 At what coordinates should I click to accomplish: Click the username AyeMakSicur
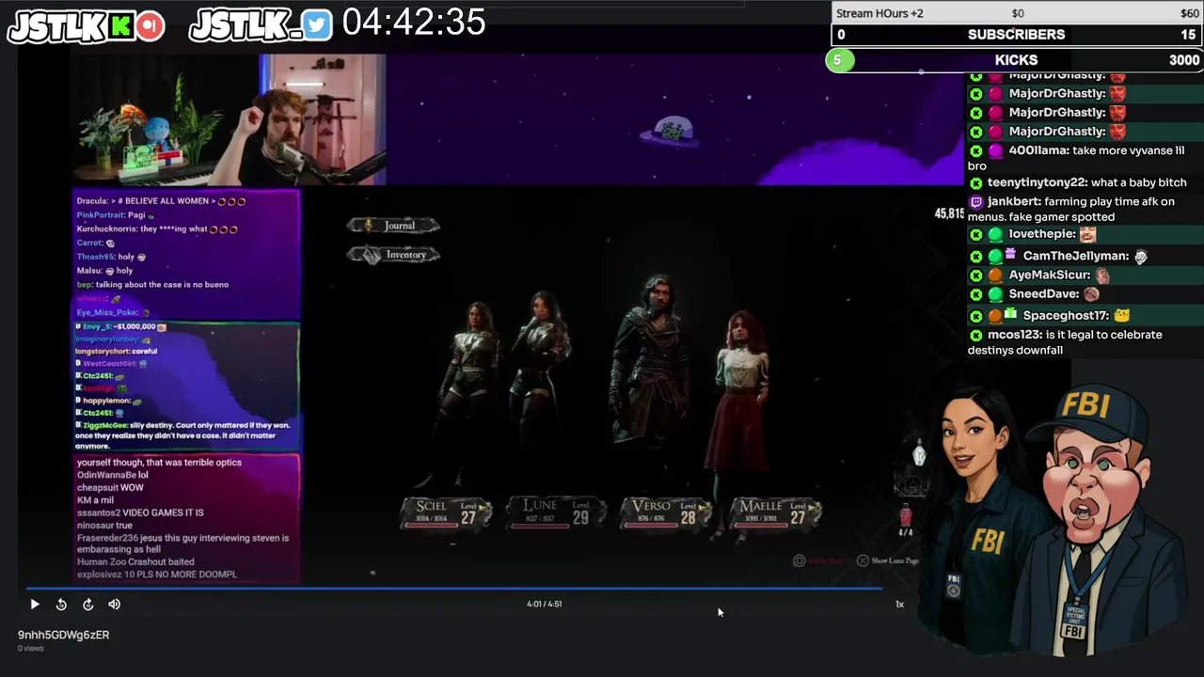pyautogui.click(x=1050, y=275)
